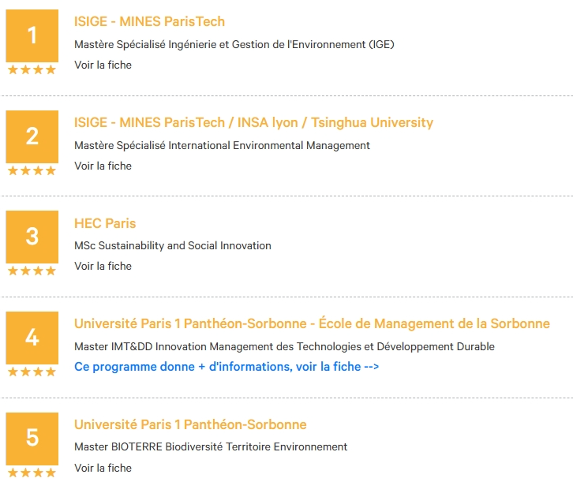573x493 pixels.
Task: Click the rank 2 orange badge
Action: [32, 136]
